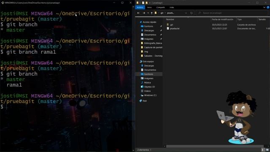This screenshot has height=152, width=270.
Task: Open the pinned Documentos under Acceso rápido
Action: (x=150, y=35)
